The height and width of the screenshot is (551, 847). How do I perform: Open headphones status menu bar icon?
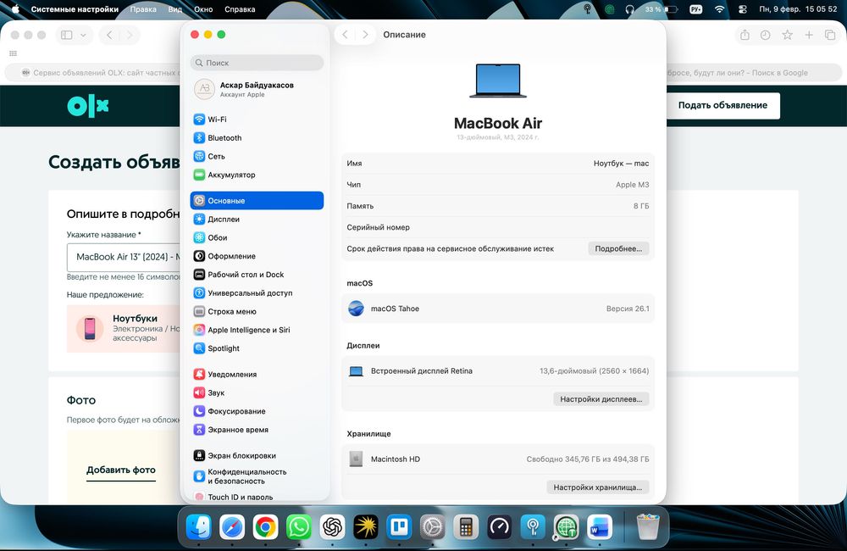(630, 9)
